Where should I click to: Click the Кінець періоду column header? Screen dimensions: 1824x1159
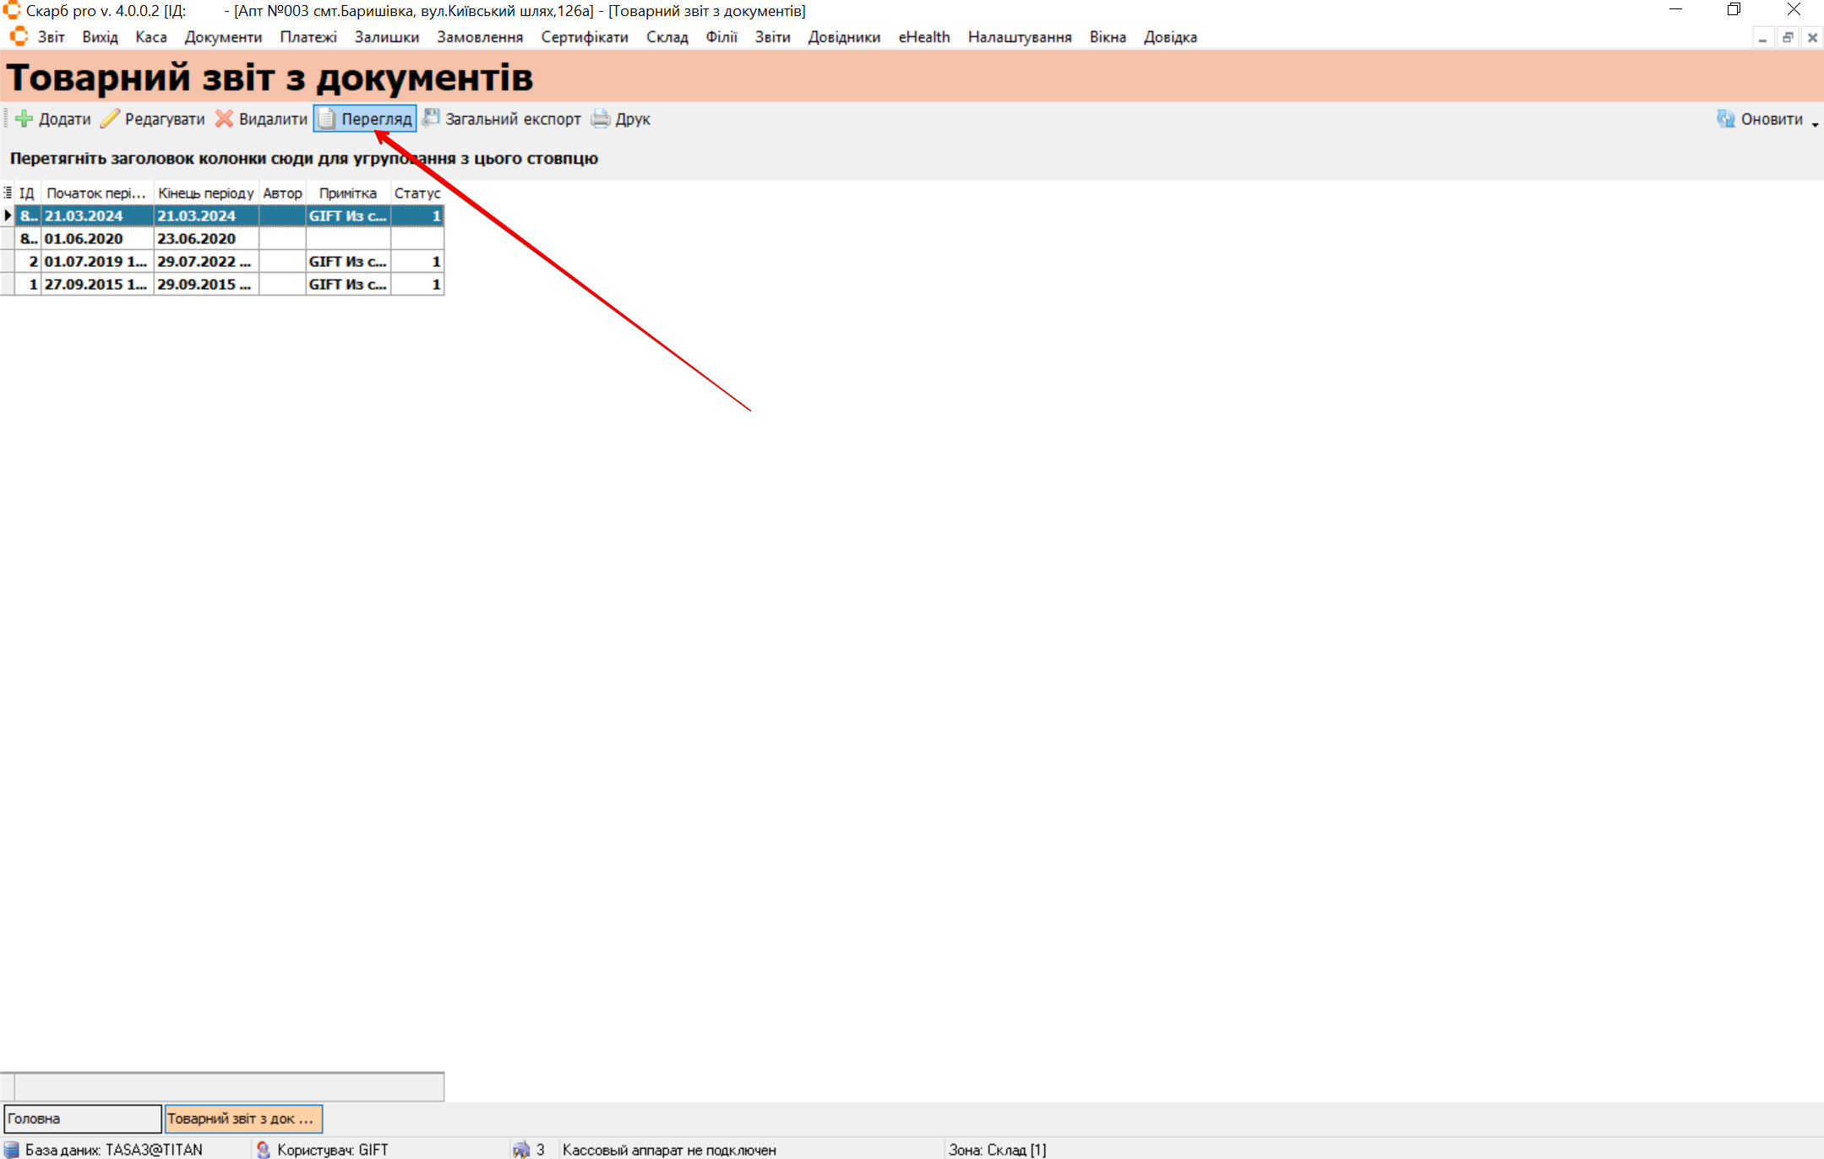tap(205, 193)
